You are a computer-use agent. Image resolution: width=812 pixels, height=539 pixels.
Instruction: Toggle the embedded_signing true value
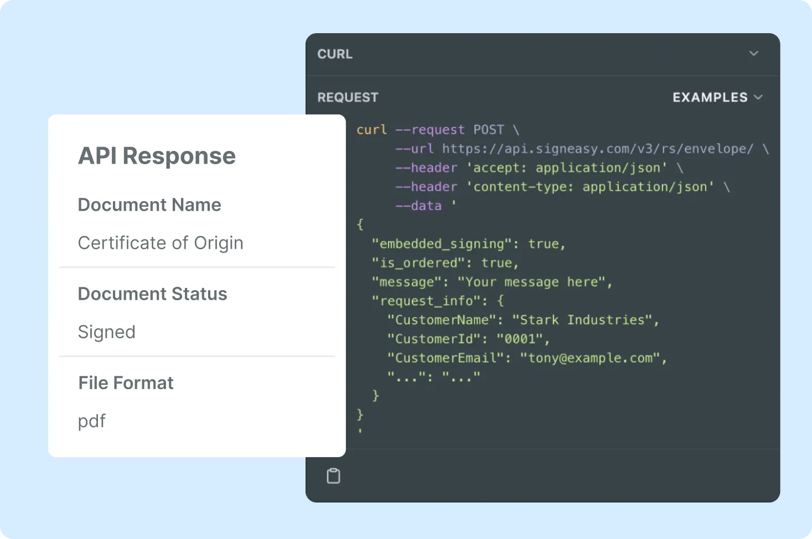coord(544,243)
